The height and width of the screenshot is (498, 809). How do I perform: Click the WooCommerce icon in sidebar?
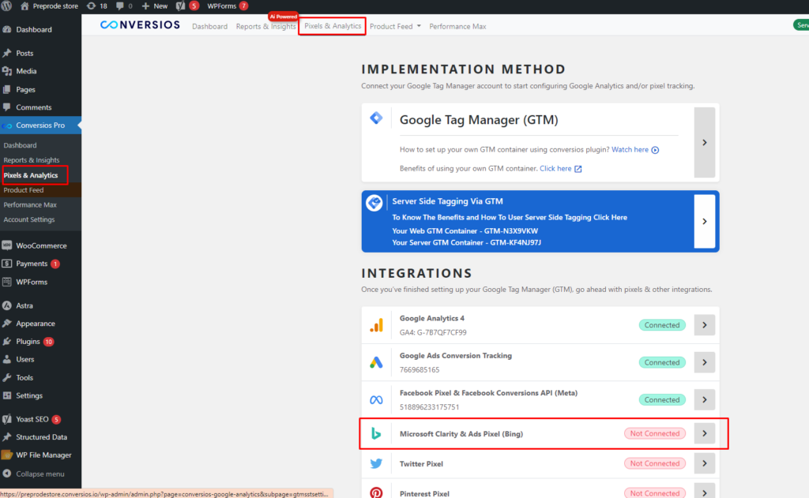pyautogui.click(x=6, y=245)
